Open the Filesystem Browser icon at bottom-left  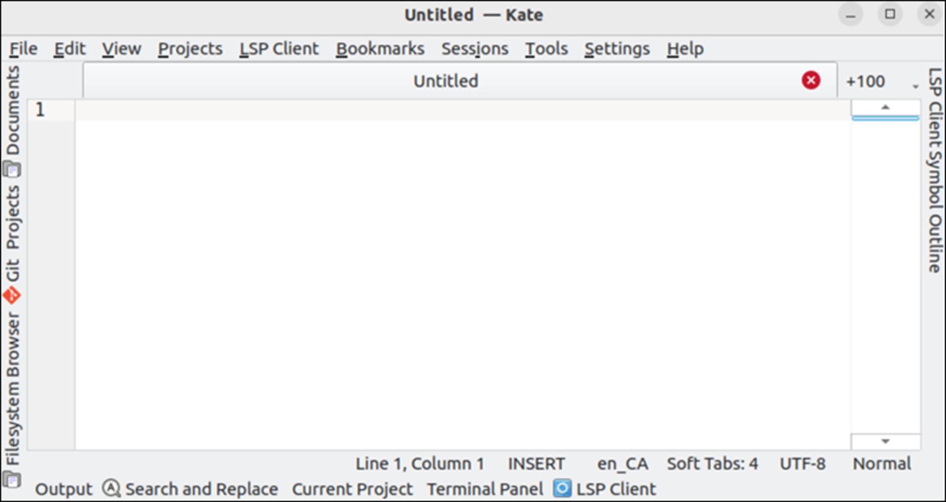12,479
